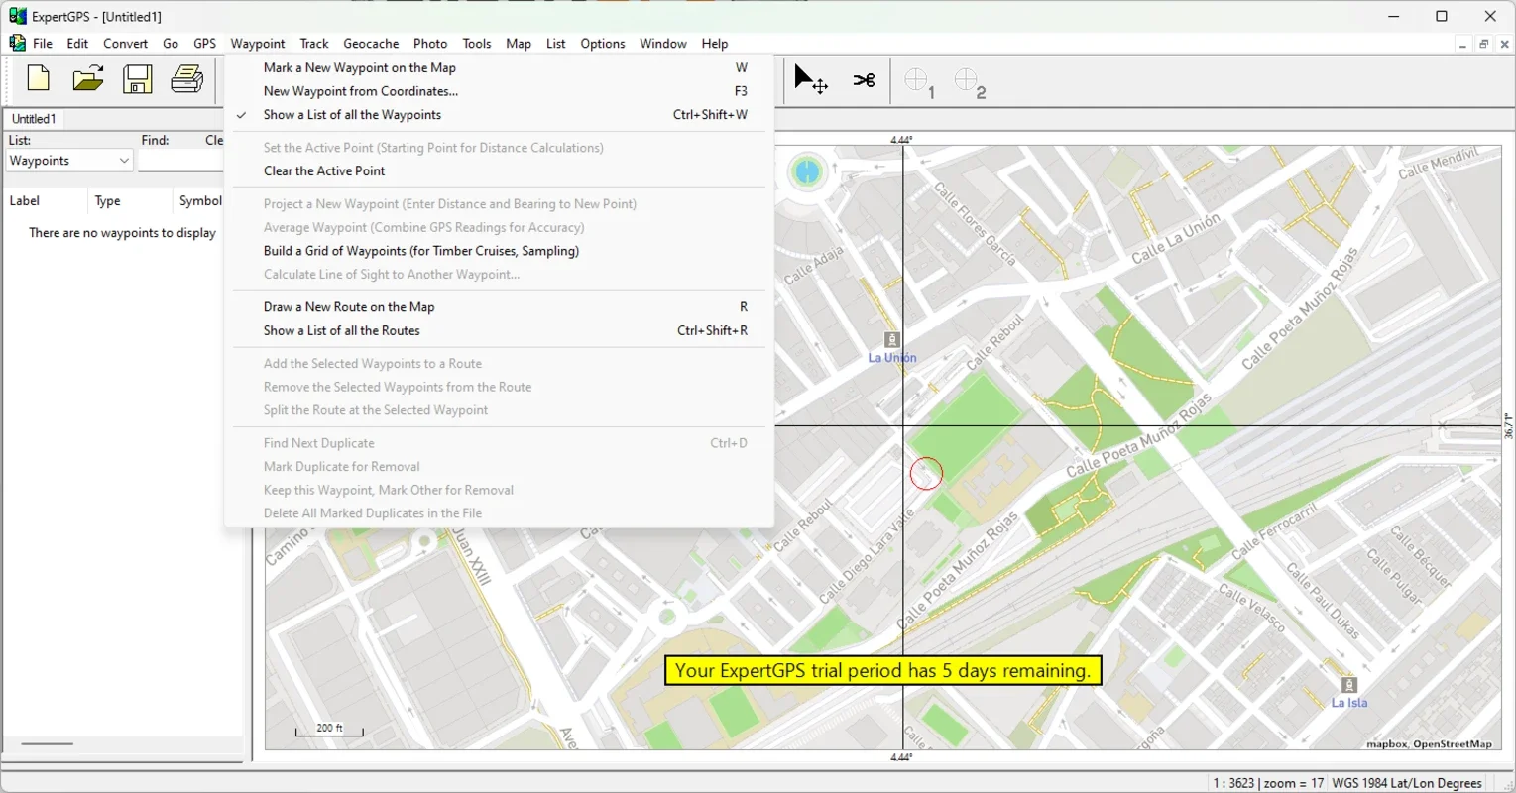Click the OpenStreetMap attribution link

1453,744
